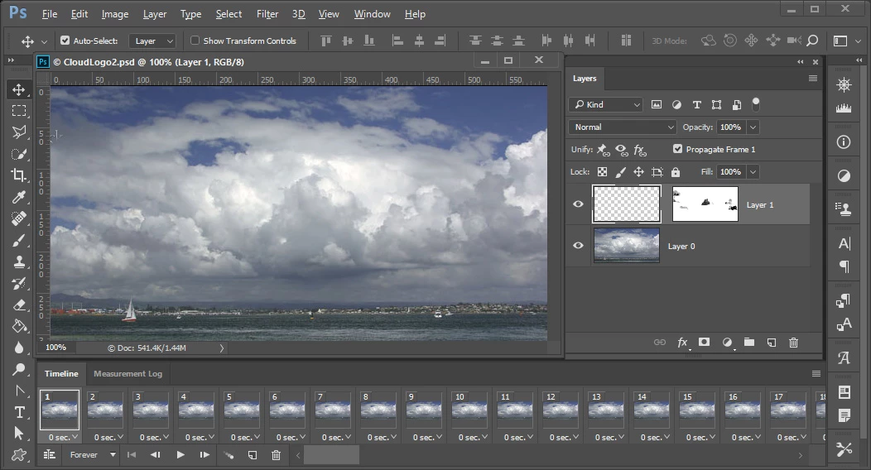Select the Lasso tool
This screenshot has width=871, height=470.
pos(18,132)
